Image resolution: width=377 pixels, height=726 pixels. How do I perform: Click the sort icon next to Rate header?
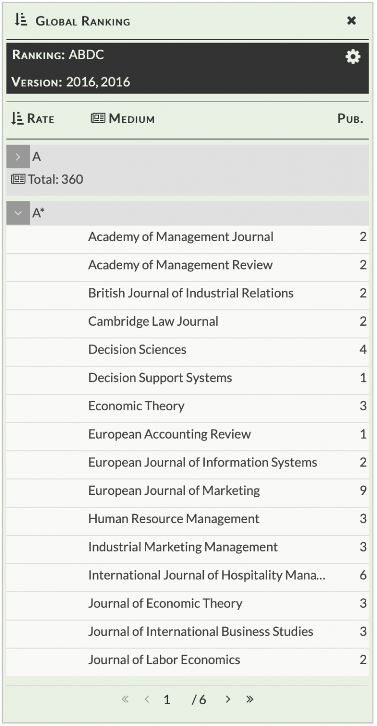coord(17,118)
